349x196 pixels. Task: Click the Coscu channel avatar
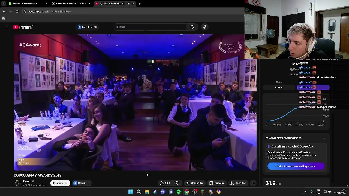point(17,183)
